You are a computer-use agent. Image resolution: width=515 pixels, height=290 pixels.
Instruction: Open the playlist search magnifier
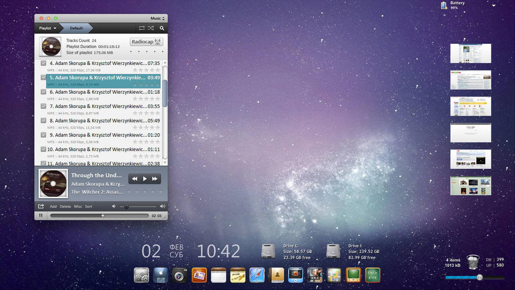[x=162, y=28]
